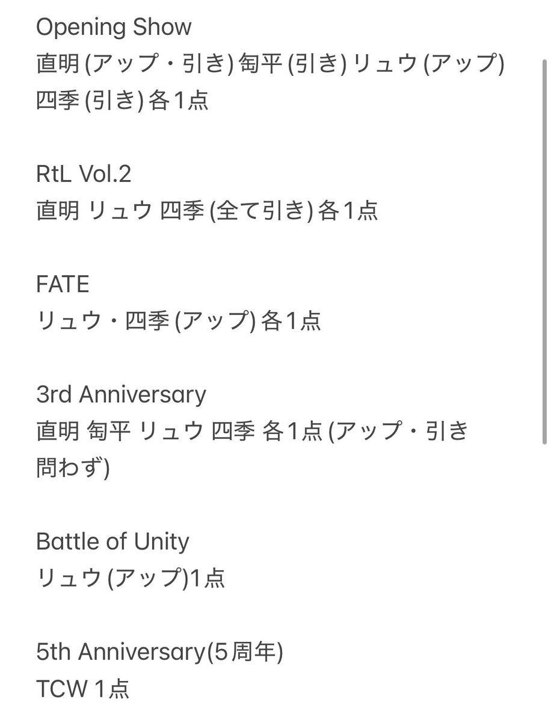The width and height of the screenshot is (551, 722).
Task: Click 匋平 (引き) in Opening Show line
Action: (292, 64)
